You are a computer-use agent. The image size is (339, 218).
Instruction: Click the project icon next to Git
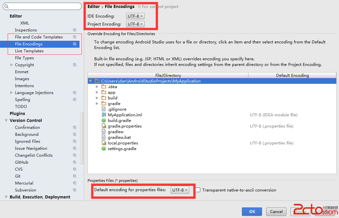click(75, 176)
